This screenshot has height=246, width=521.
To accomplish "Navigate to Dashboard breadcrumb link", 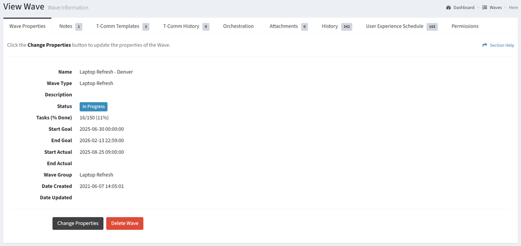I will pos(464,8).
